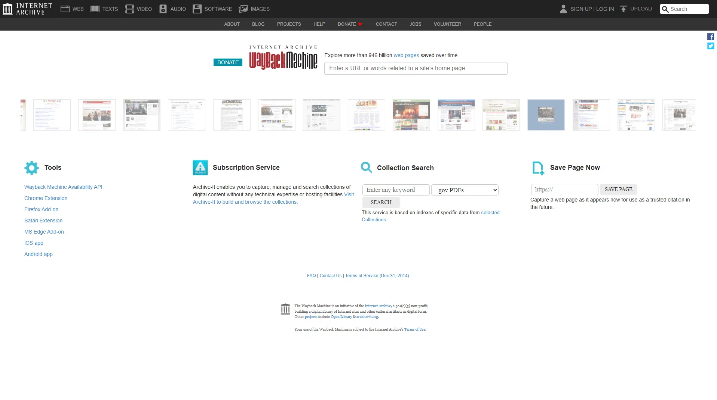Click the Enter any keyword field
Screen dimensions: 717x400
[396, 190]
